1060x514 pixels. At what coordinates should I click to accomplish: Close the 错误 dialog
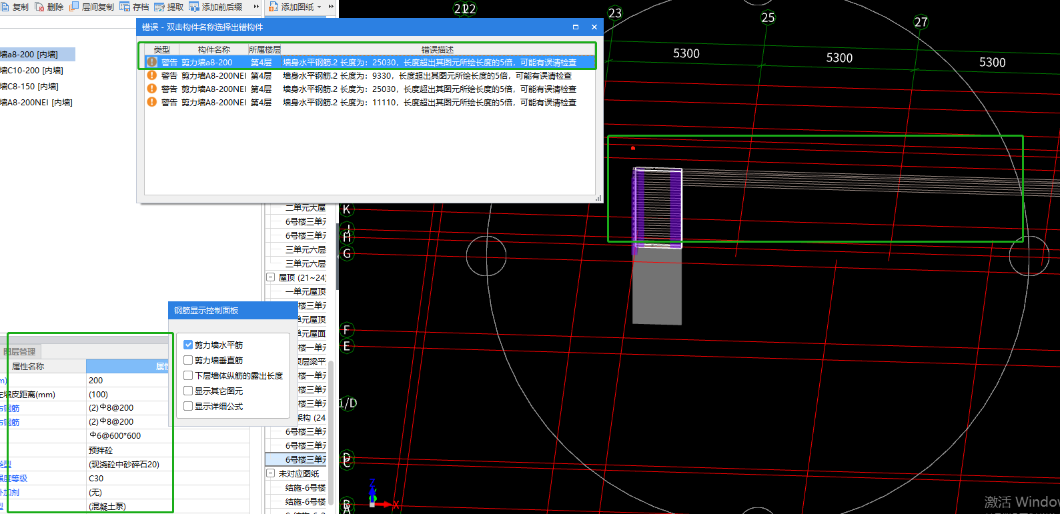pos(594,27)
